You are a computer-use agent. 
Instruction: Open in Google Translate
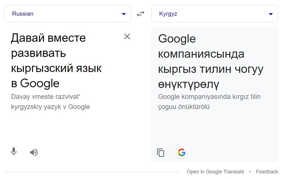coord(215,172)
